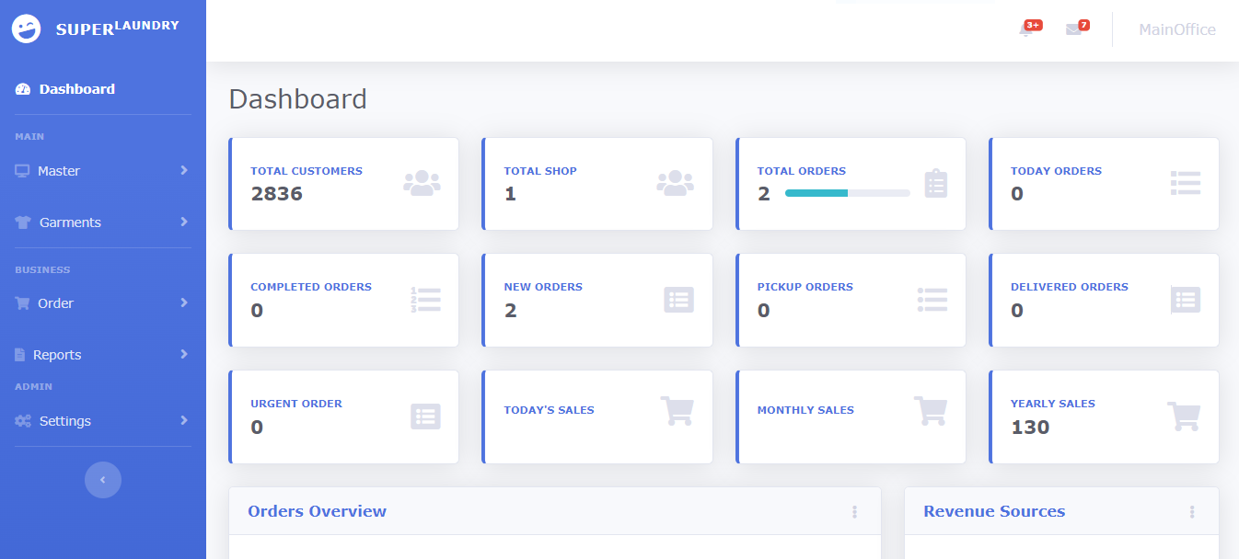
Task: Click the TOTAL ORDERS label
Action: click(802, 171)
